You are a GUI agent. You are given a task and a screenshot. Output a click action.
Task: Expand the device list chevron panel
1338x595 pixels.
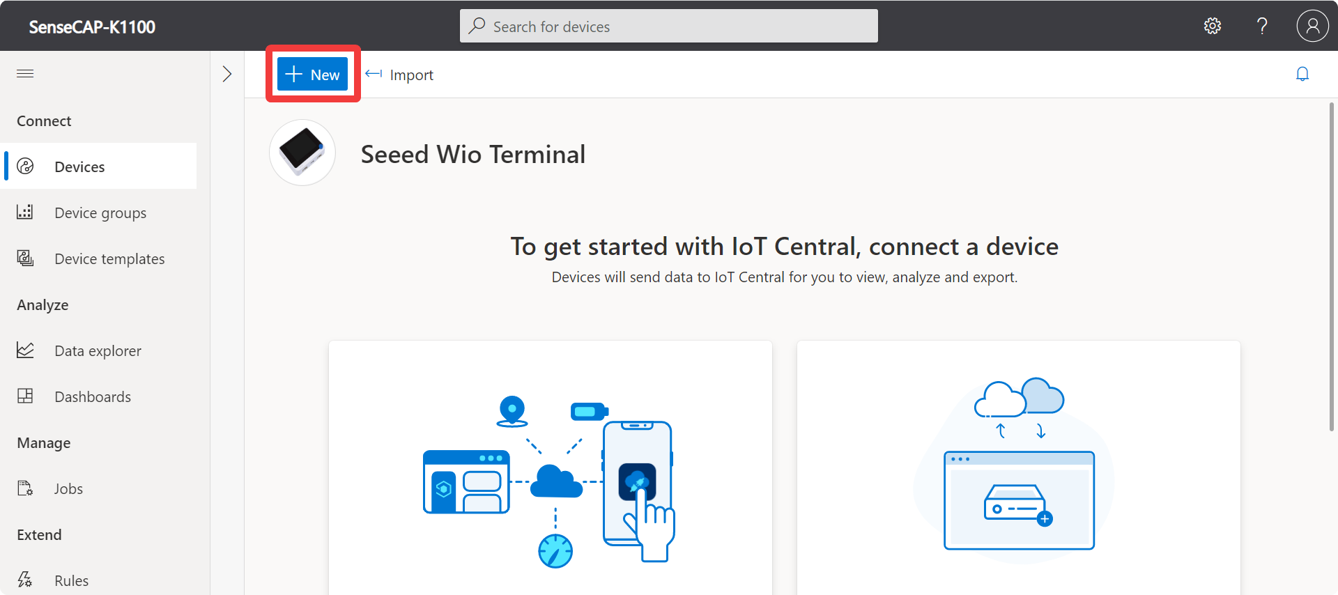(226, 74)
